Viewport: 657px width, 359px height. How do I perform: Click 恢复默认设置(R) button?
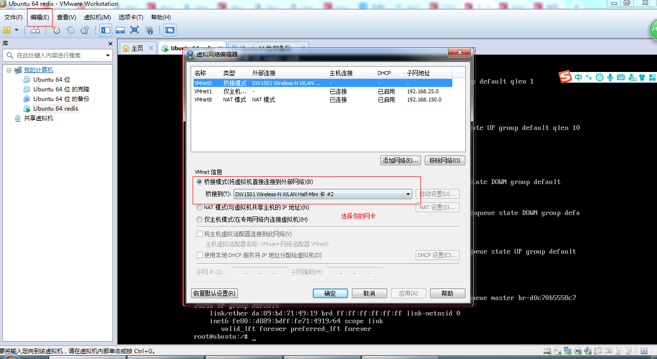214,293
